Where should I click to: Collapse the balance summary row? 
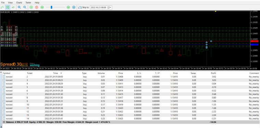pos(4,122)
